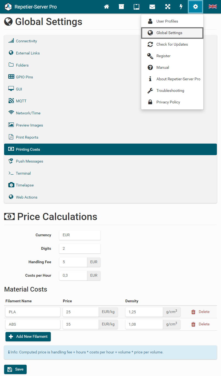Screen dimensions: 221x376
Task: Open the archive box icon in navbar
Action: 121,7
